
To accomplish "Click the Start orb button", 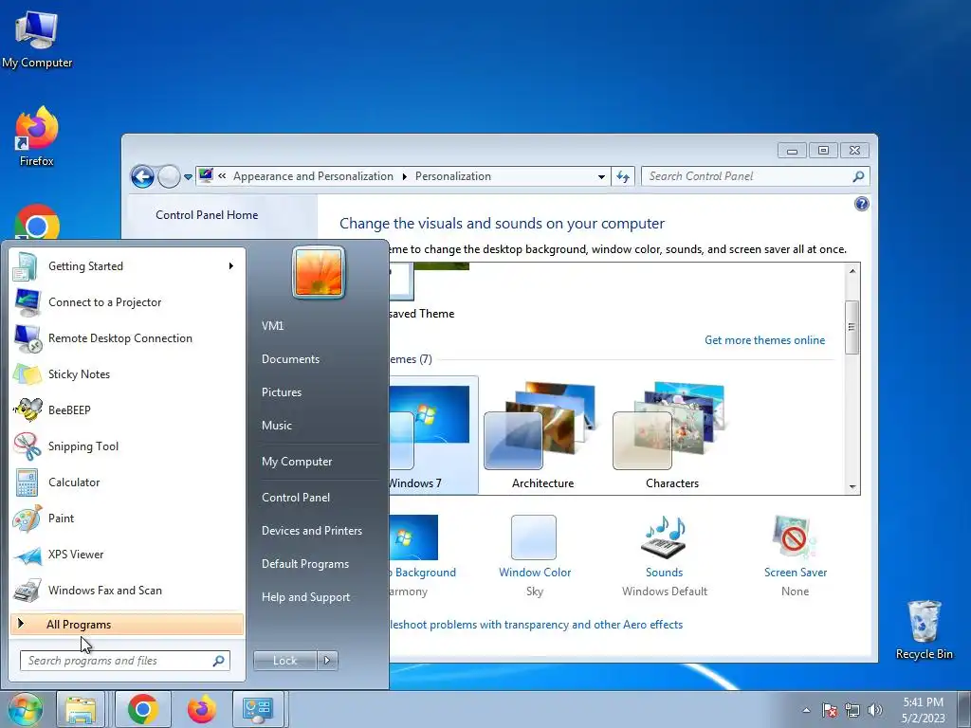I will [x=25, y=709].
